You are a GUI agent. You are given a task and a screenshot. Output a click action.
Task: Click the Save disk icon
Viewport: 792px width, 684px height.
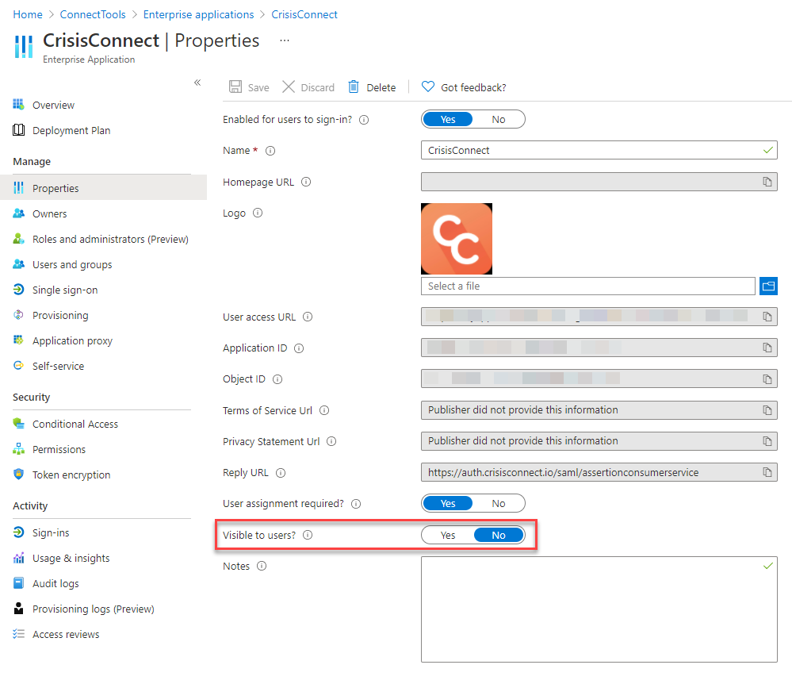[x=235, y=87]
